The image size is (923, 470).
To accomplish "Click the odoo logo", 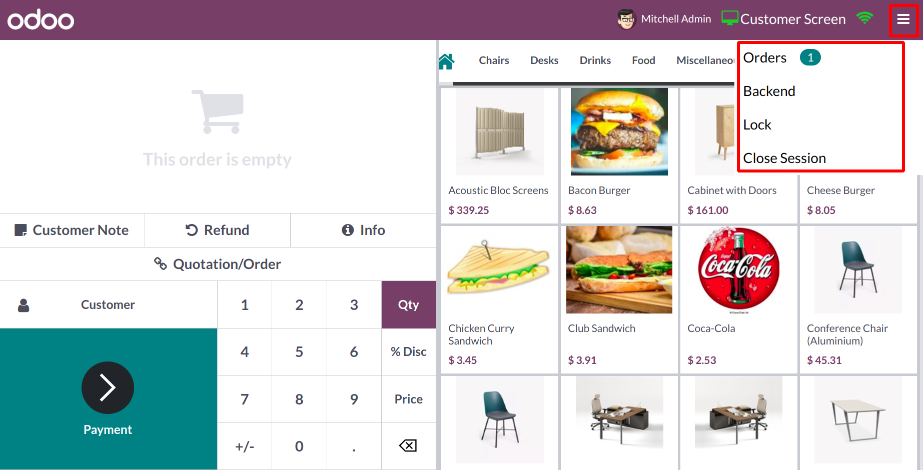I will (41, 20).
